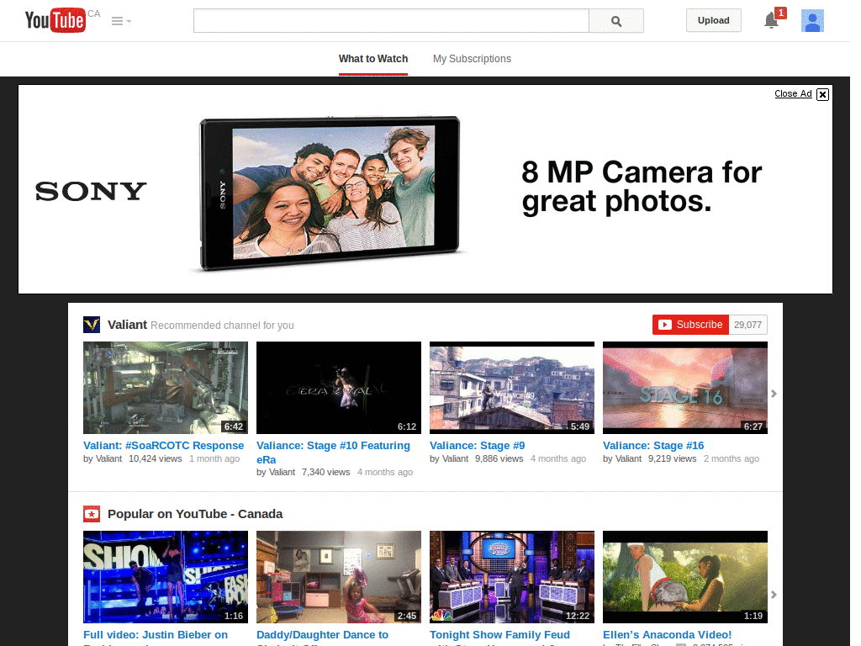Click the 29,077 subscriber count
The image size is (861, 646).
click(x=747, y=325)
